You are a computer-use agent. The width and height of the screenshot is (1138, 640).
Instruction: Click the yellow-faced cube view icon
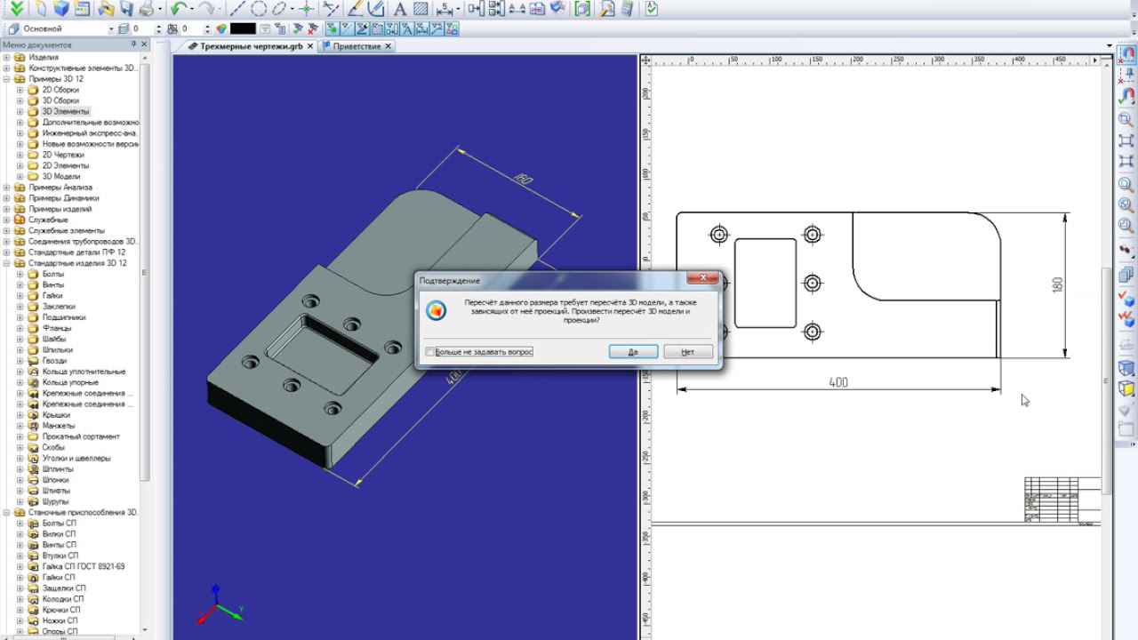coord(1126,388)
